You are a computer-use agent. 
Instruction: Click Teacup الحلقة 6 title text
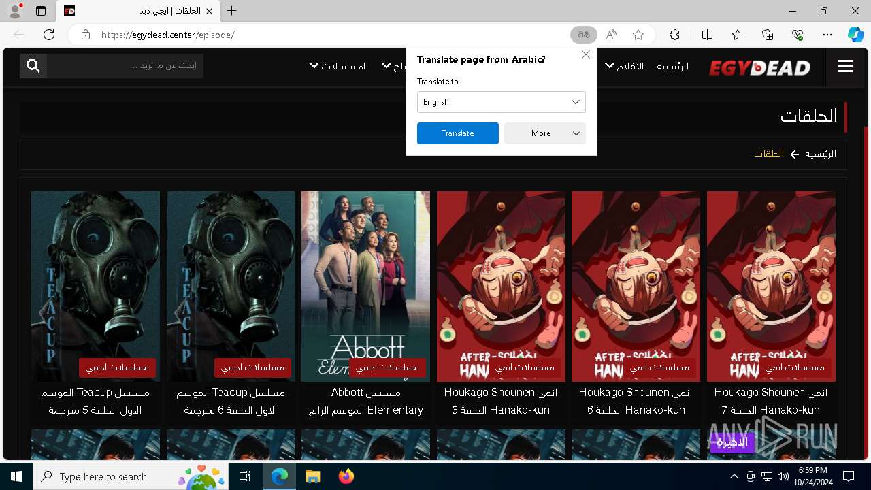[231, 402]
